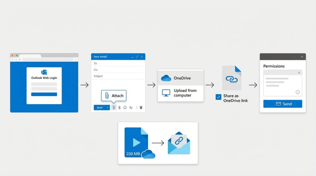This screenshot has height=176, width=316.
Task: Click the "Permissions" heading
Action: pos(274,66)
